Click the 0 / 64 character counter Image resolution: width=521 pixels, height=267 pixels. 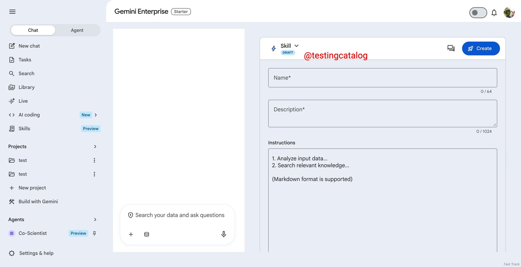pos(486,92)
